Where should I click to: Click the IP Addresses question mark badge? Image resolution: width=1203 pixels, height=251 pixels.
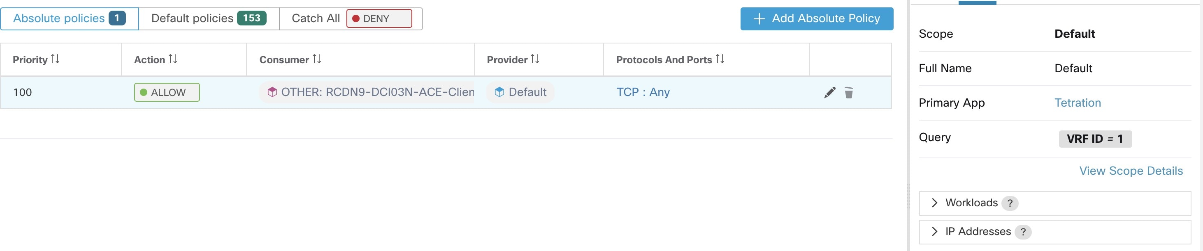pyautogui.click(x=1023, y=232)
